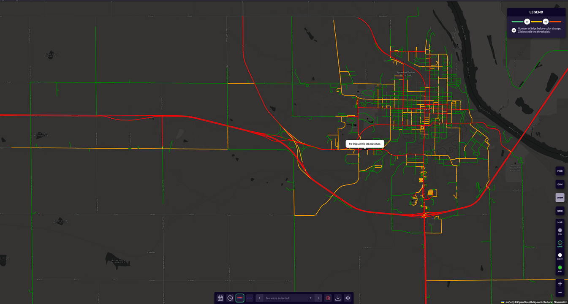
Task: Select the ESRI map style radio
Action: tap(560, 268)
